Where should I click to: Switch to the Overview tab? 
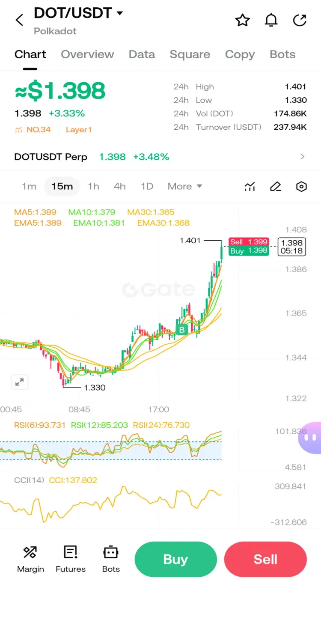[87, 54]
